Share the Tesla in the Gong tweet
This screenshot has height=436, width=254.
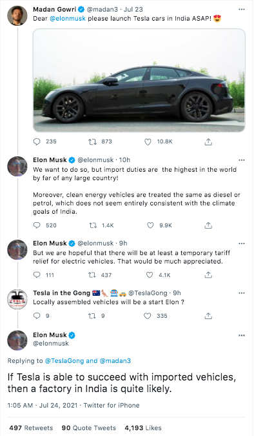[x=208, y=316]
